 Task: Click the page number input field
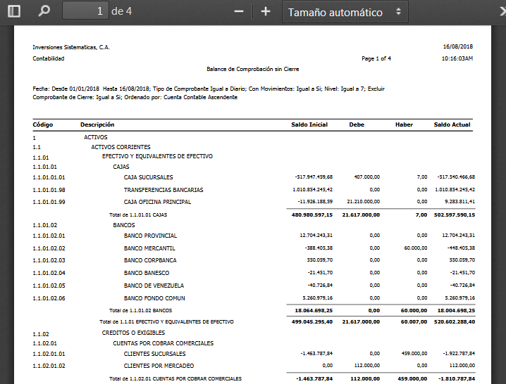(x=85, y=11)
